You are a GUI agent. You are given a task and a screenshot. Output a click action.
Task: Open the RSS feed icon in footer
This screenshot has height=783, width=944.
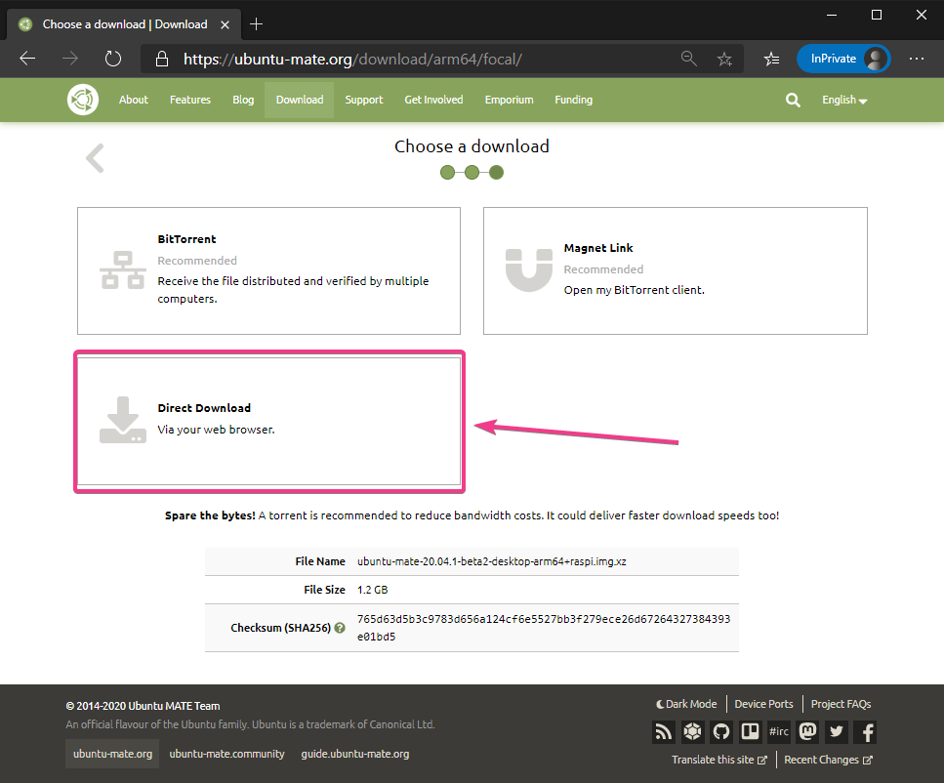click(x=664, y=732)
